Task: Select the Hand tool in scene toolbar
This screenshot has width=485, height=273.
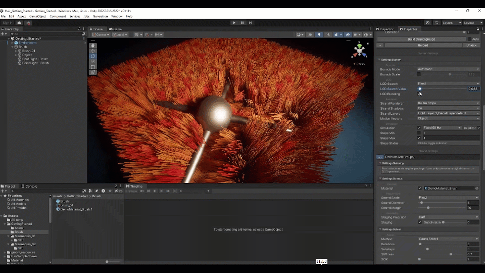Action: coord(92,45)
